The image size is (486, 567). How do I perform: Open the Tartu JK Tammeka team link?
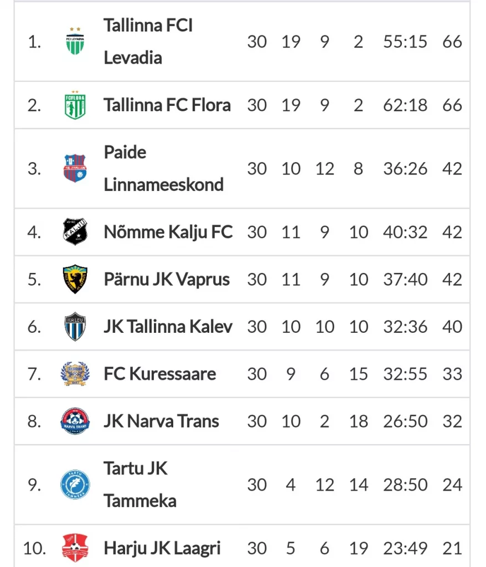click(x=140, y=484)
